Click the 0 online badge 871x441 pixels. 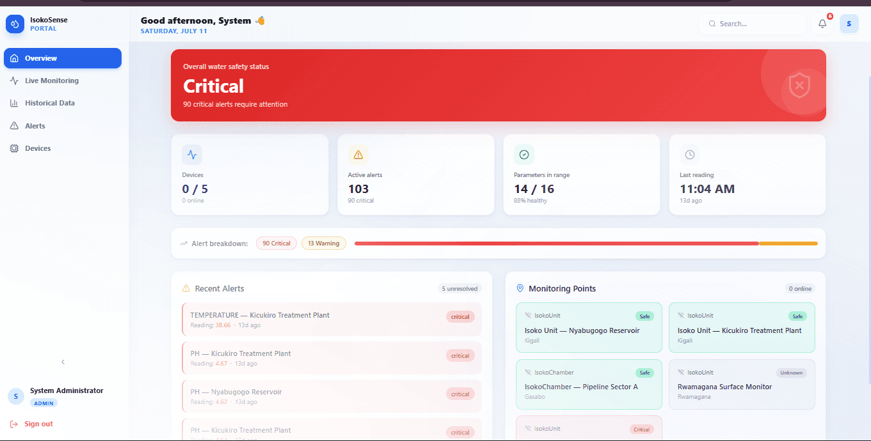800,289
